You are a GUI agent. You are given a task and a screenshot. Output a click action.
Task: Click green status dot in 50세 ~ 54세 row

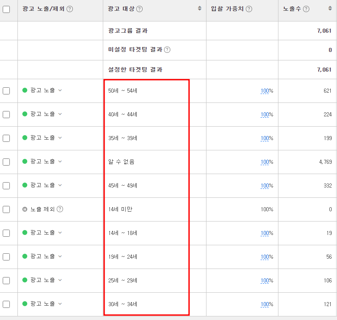25,90
